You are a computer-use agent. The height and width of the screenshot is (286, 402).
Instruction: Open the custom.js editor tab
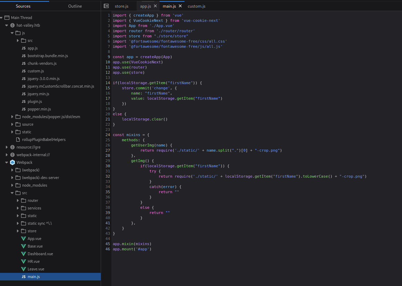pos(197,6)
